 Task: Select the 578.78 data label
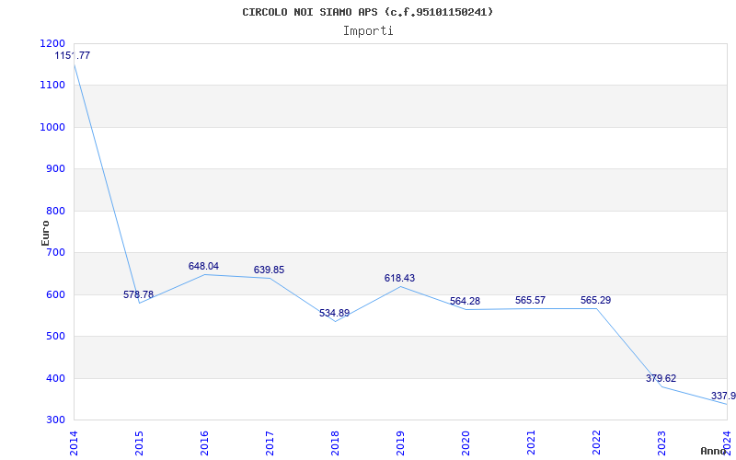[139, 294]
